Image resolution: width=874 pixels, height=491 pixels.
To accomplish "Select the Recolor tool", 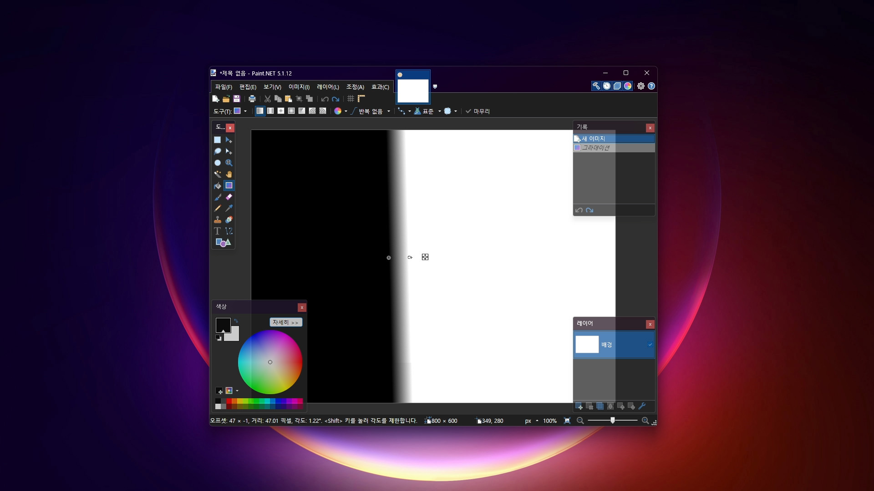I will [229, 220].
